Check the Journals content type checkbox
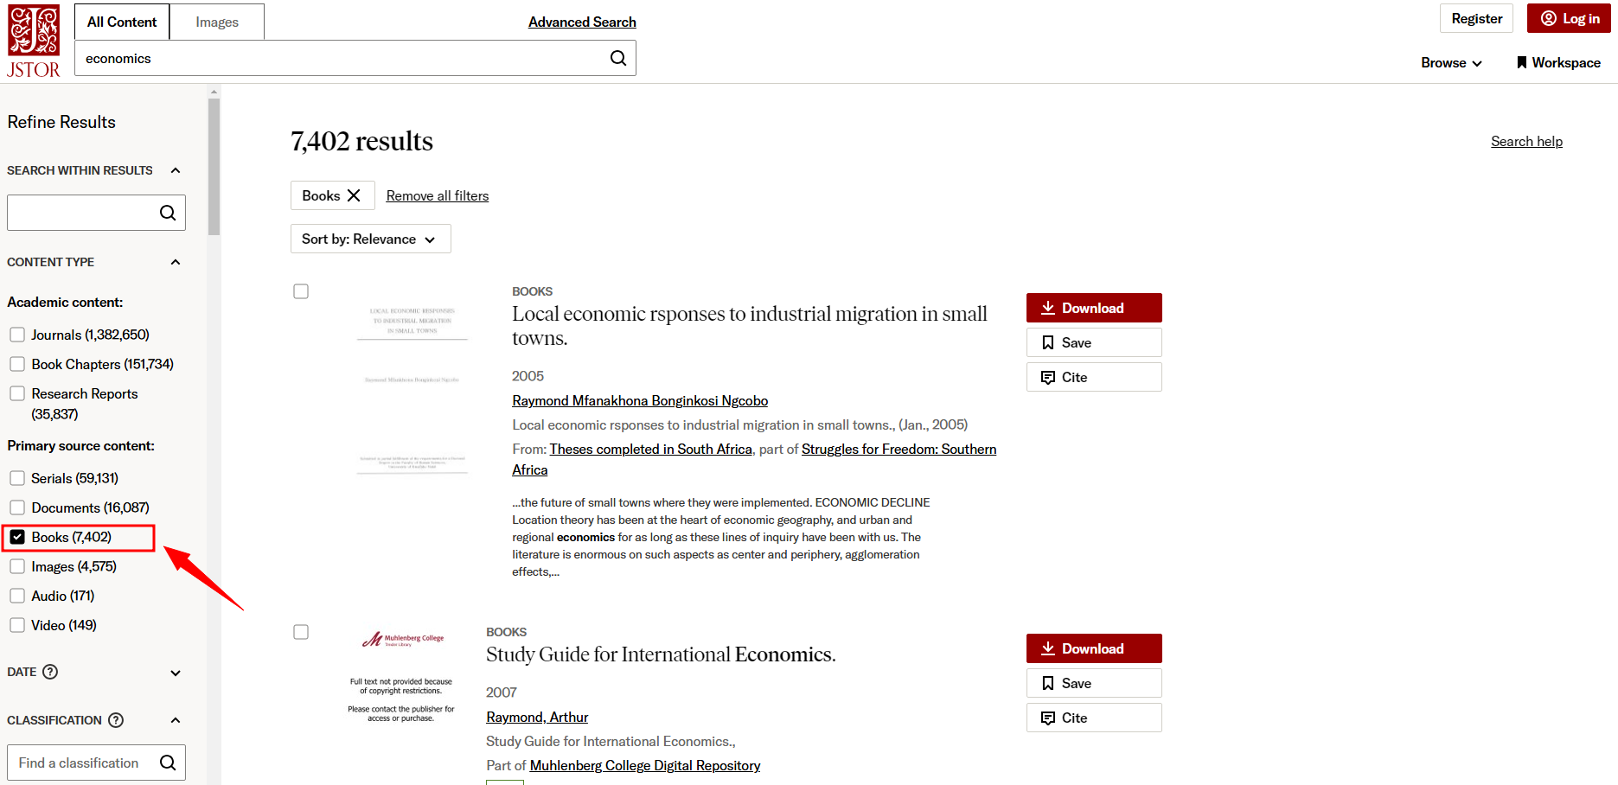Viewport: 1618px width, 785px height. tap(17, 335)
